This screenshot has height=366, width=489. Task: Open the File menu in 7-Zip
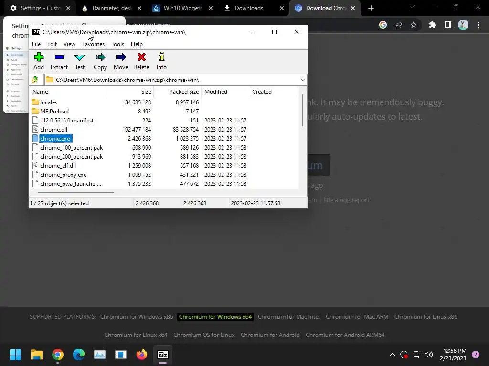coord(36,44)
